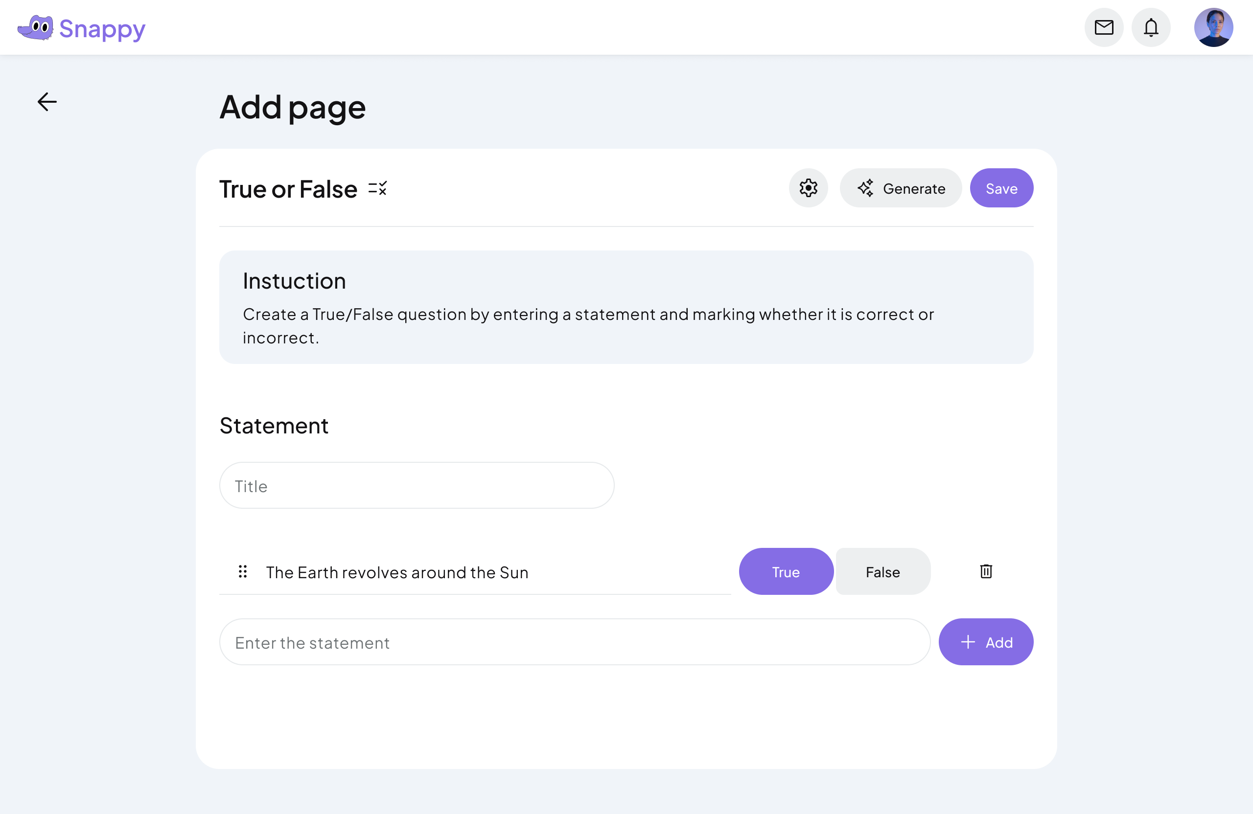Image resolution: width=1253 pixels, height=814 pixels.
Task: Add the new statement
Action: [x=986, y=642]
